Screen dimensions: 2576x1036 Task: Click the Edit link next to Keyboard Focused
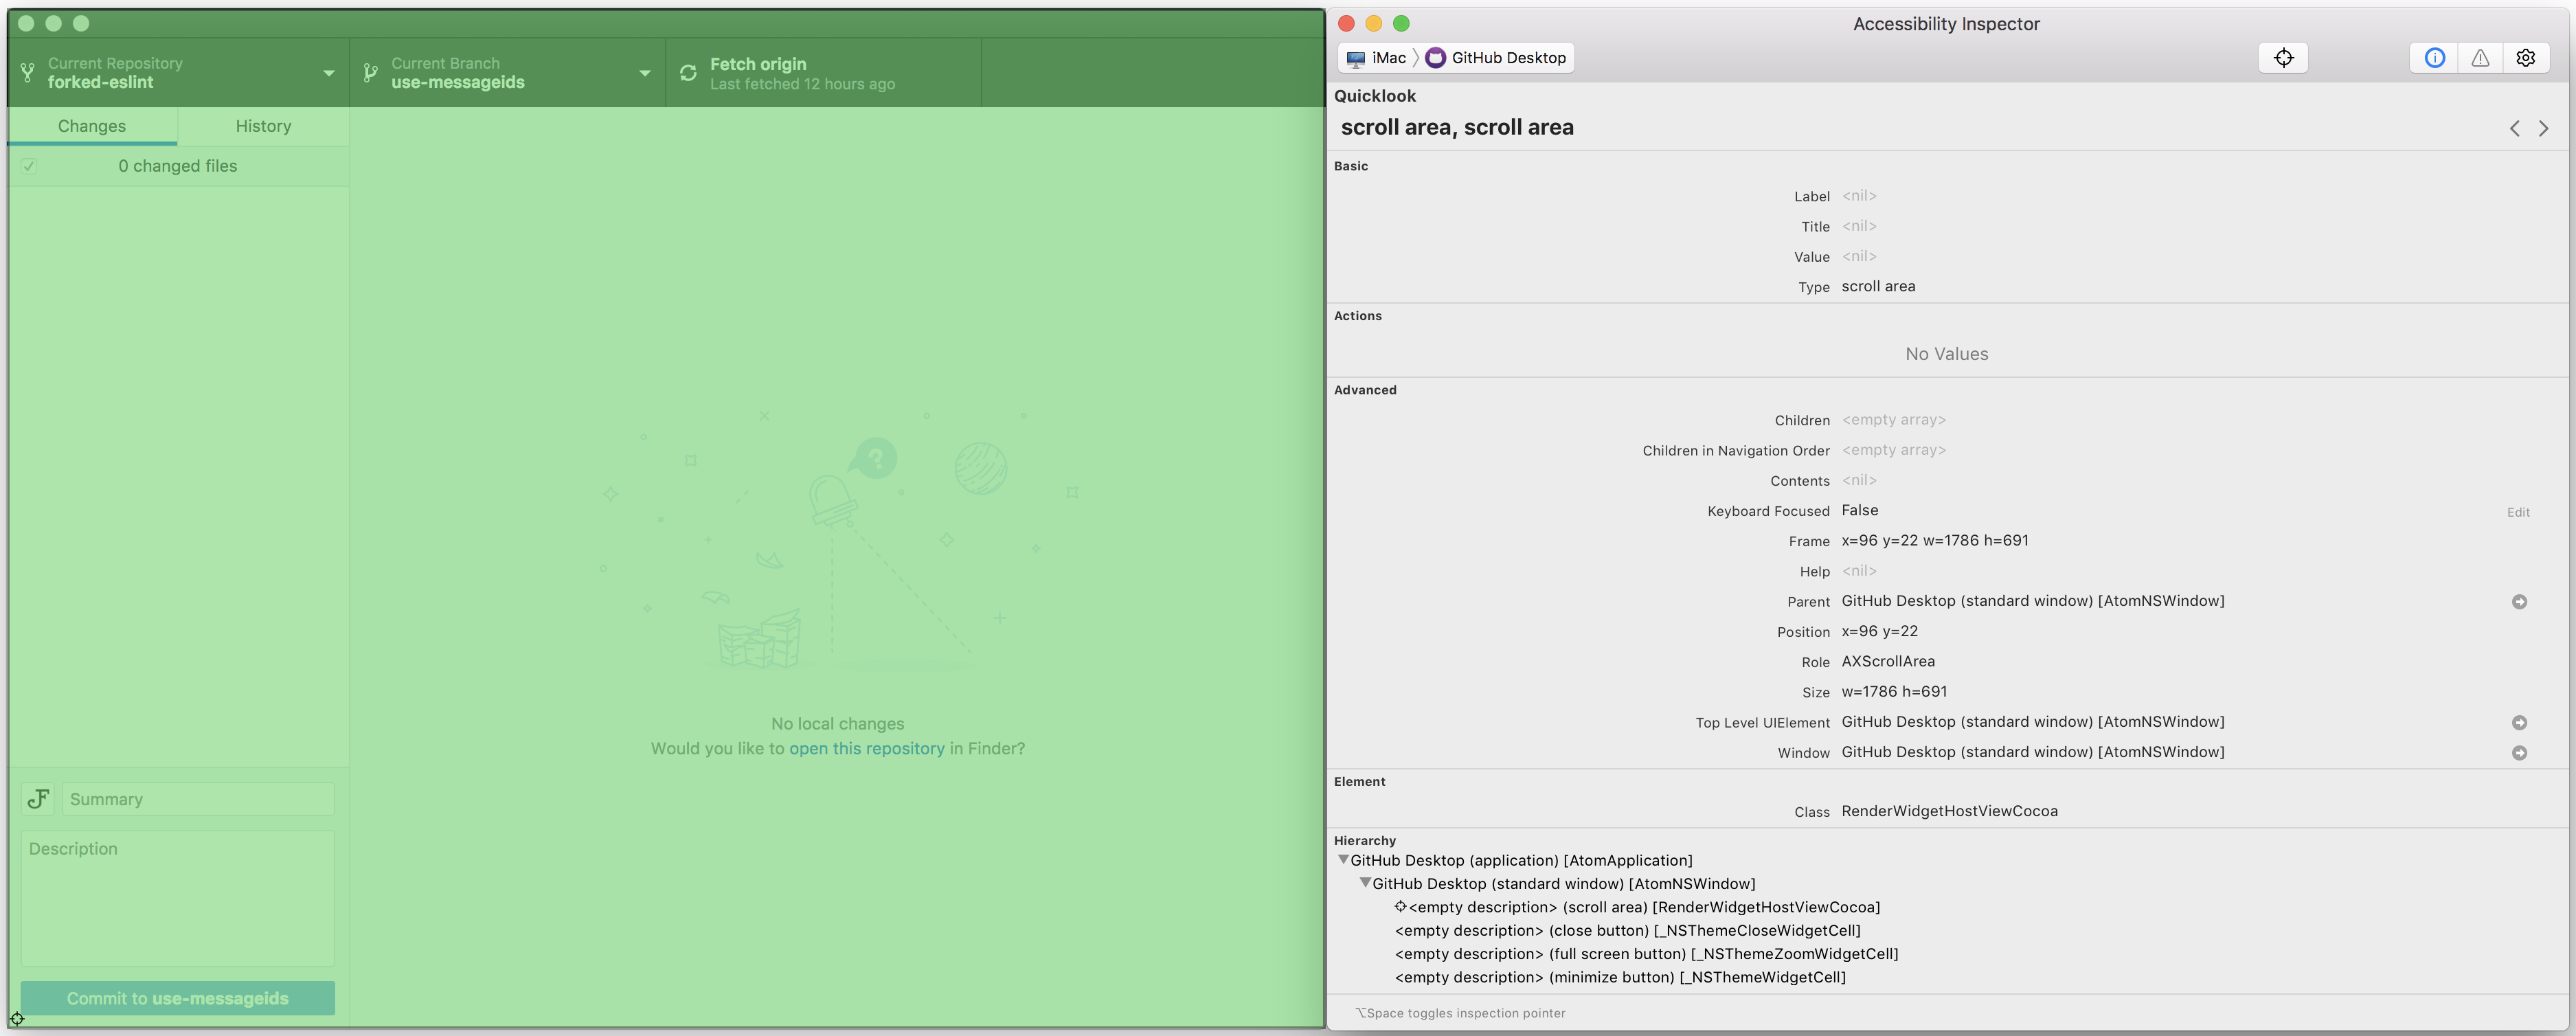(2519, 511)
